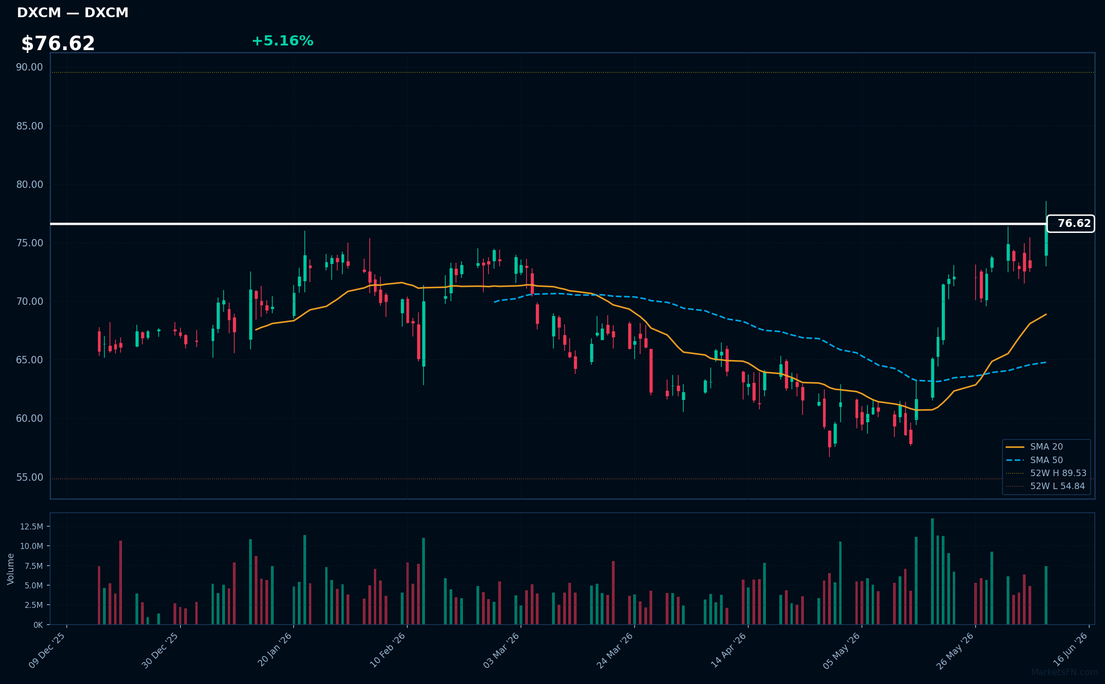Viewport: 1105px width, 684px height.
Task: Click the 70.00 price axis label
Action: pos(29,302)
